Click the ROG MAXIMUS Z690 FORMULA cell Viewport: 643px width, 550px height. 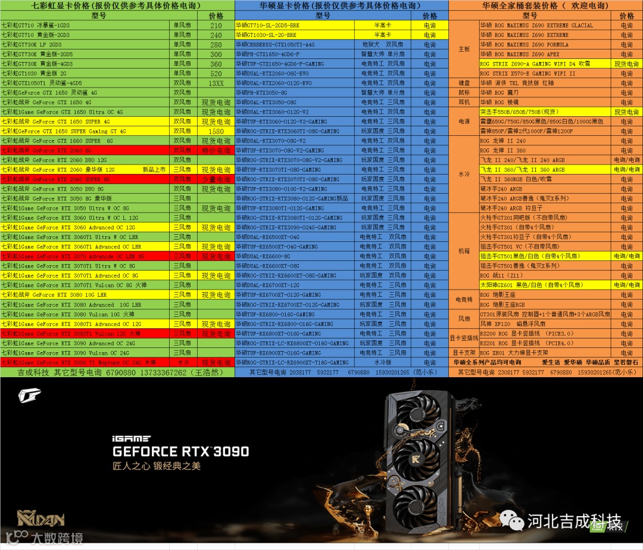point(545,45)
